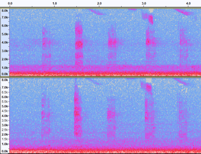Click 4.5k on the bottom channel frequency scale
The width and height of the screenshot is (201, 154).
[5, 111]
